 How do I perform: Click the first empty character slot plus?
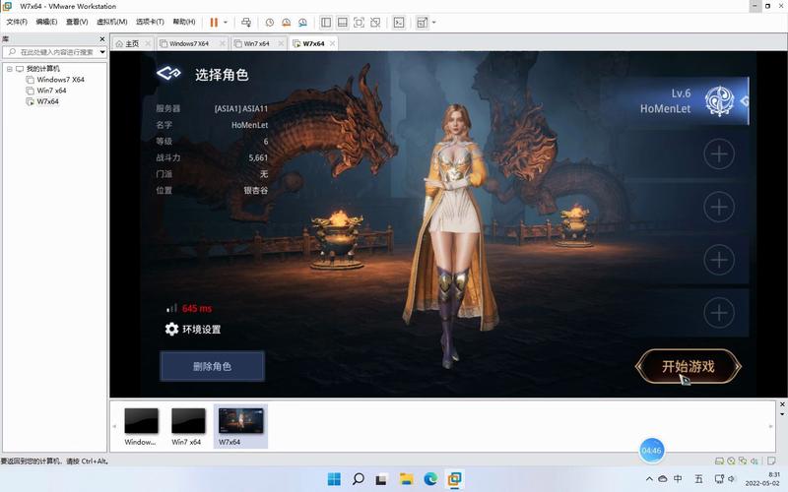tap(719, 154)
